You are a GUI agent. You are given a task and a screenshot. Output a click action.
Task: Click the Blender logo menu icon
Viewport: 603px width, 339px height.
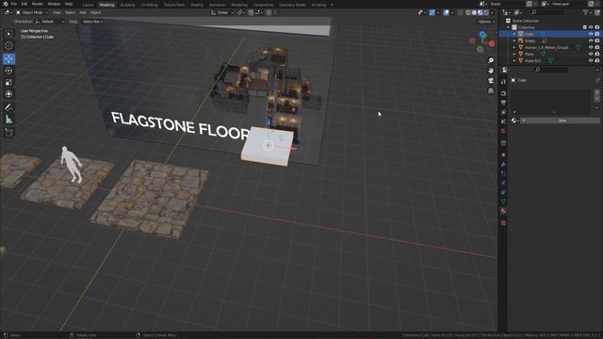tap(6, 4)
